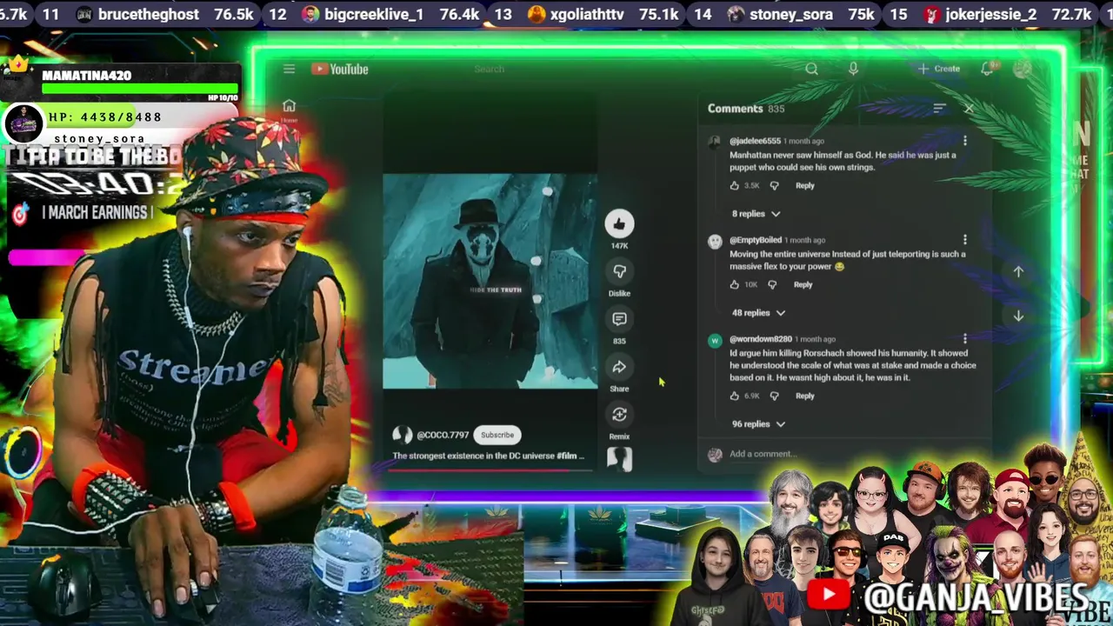Click 'bigcreeklive_1' in the top ticker
This screenshot has height=626, width=1113.
(x=373, y=14)
